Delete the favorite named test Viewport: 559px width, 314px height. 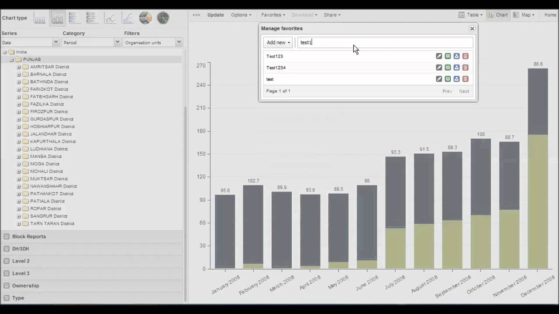point(465,79)
